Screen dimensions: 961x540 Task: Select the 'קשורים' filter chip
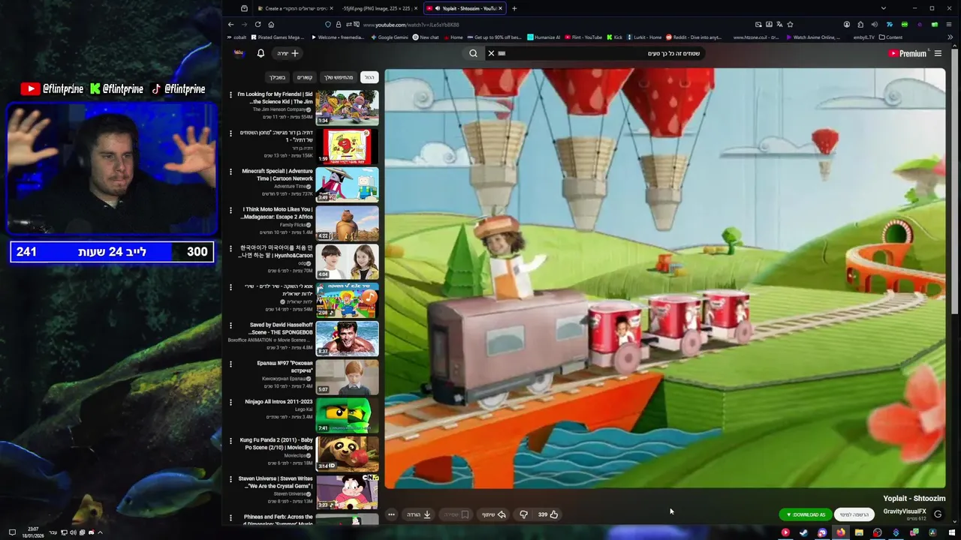[305, 77]
